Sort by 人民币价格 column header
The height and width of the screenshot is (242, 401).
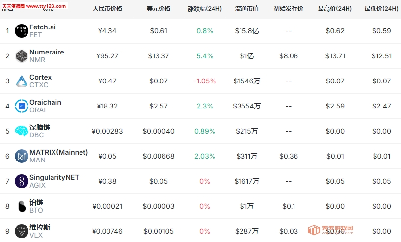(x=107, y=9)
